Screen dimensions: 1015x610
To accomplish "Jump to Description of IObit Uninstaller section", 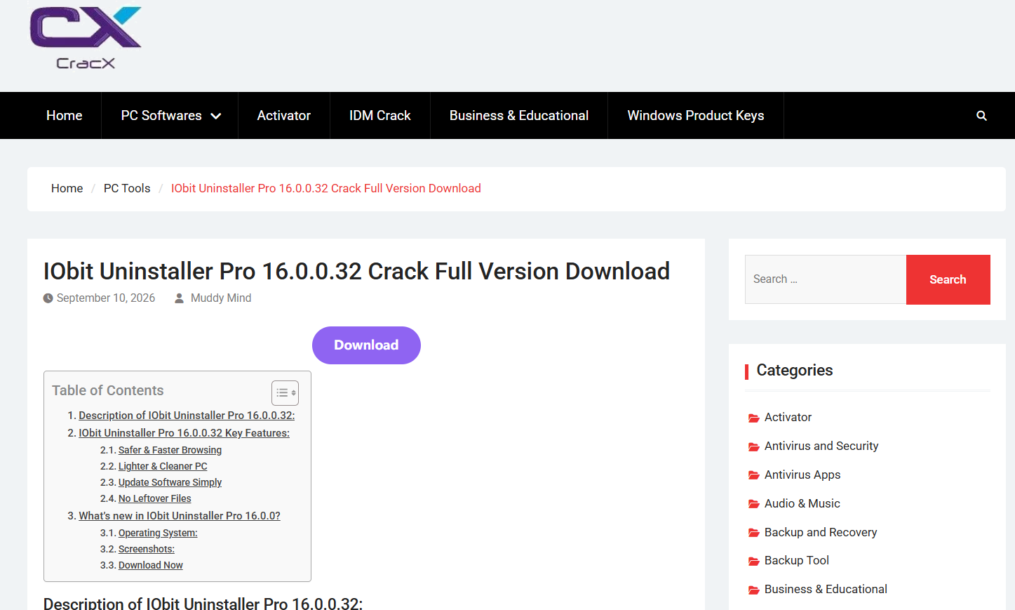I will click(187, 416).
